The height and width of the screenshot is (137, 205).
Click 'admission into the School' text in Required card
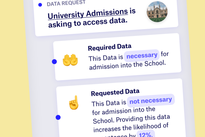[x=127, y=64]
